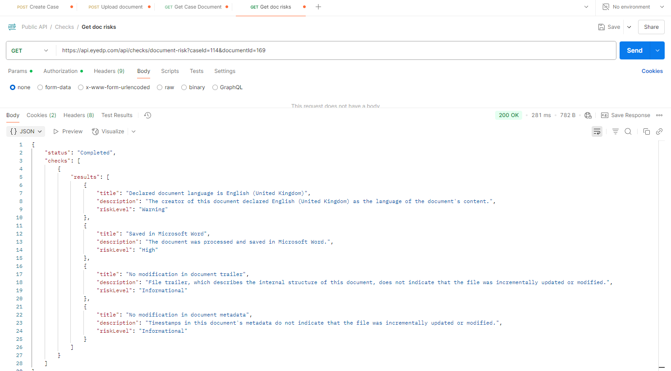Screen dimensions: 671x371
Task: Choose the raw body format option
Action: click(160, 87)
